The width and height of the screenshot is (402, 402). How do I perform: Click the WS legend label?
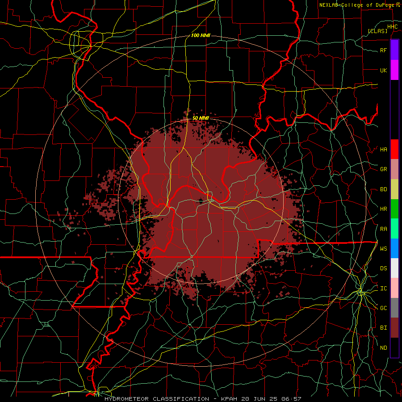383,249
